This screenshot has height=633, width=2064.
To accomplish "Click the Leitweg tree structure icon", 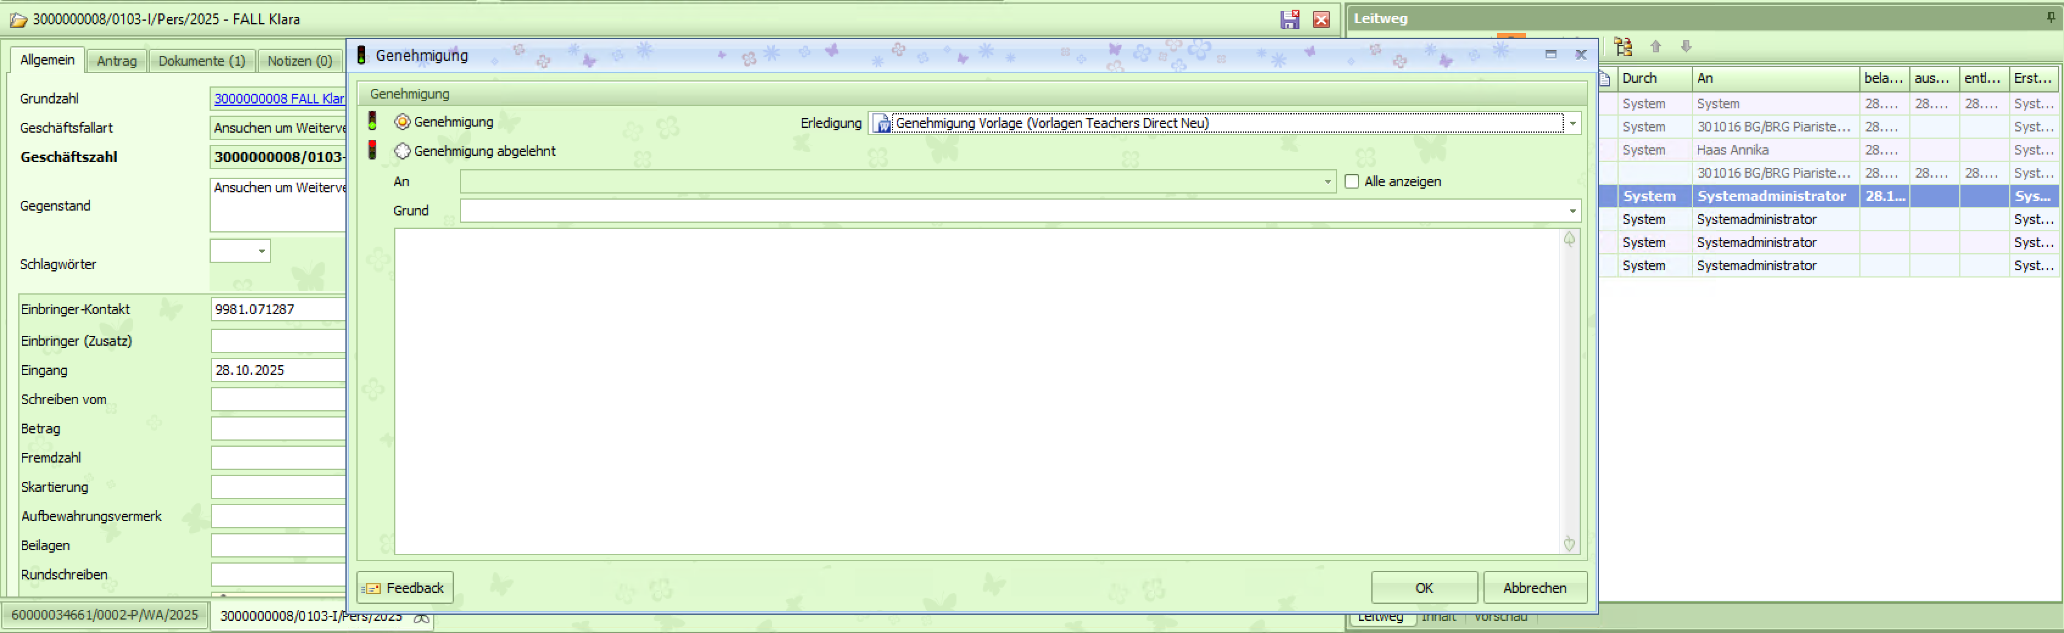I will point(1622,46).
